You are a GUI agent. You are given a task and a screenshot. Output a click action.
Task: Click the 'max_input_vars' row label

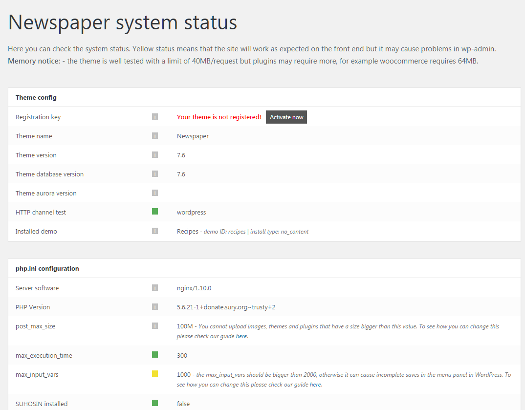(x=37, y=374)
